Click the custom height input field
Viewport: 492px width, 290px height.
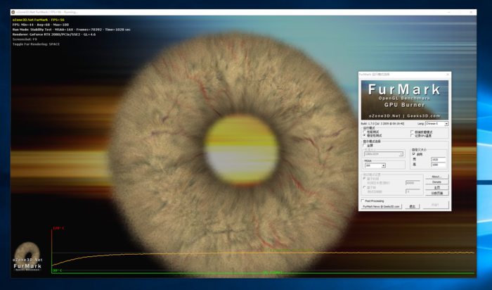click(439, 165)
